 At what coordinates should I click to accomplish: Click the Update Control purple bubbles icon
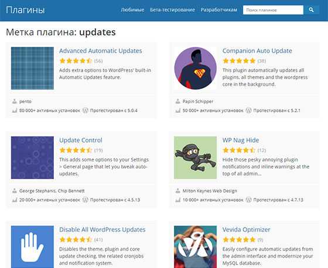[x=32, y=157]
